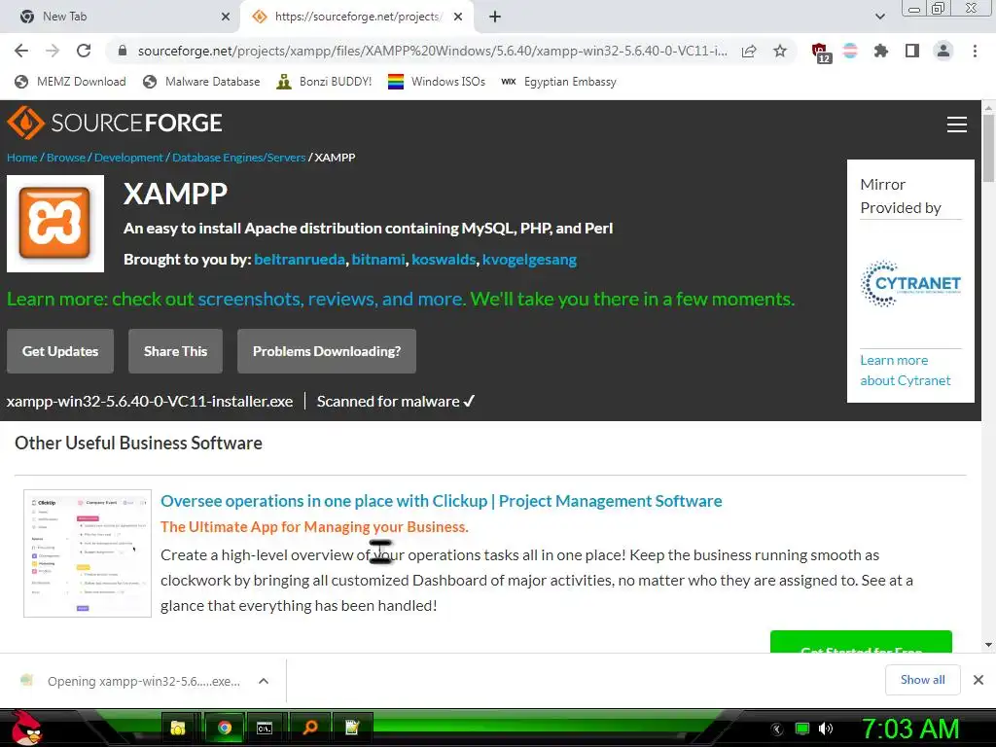Click the magnifier search taskbar icon

click(x=310, y=728)
